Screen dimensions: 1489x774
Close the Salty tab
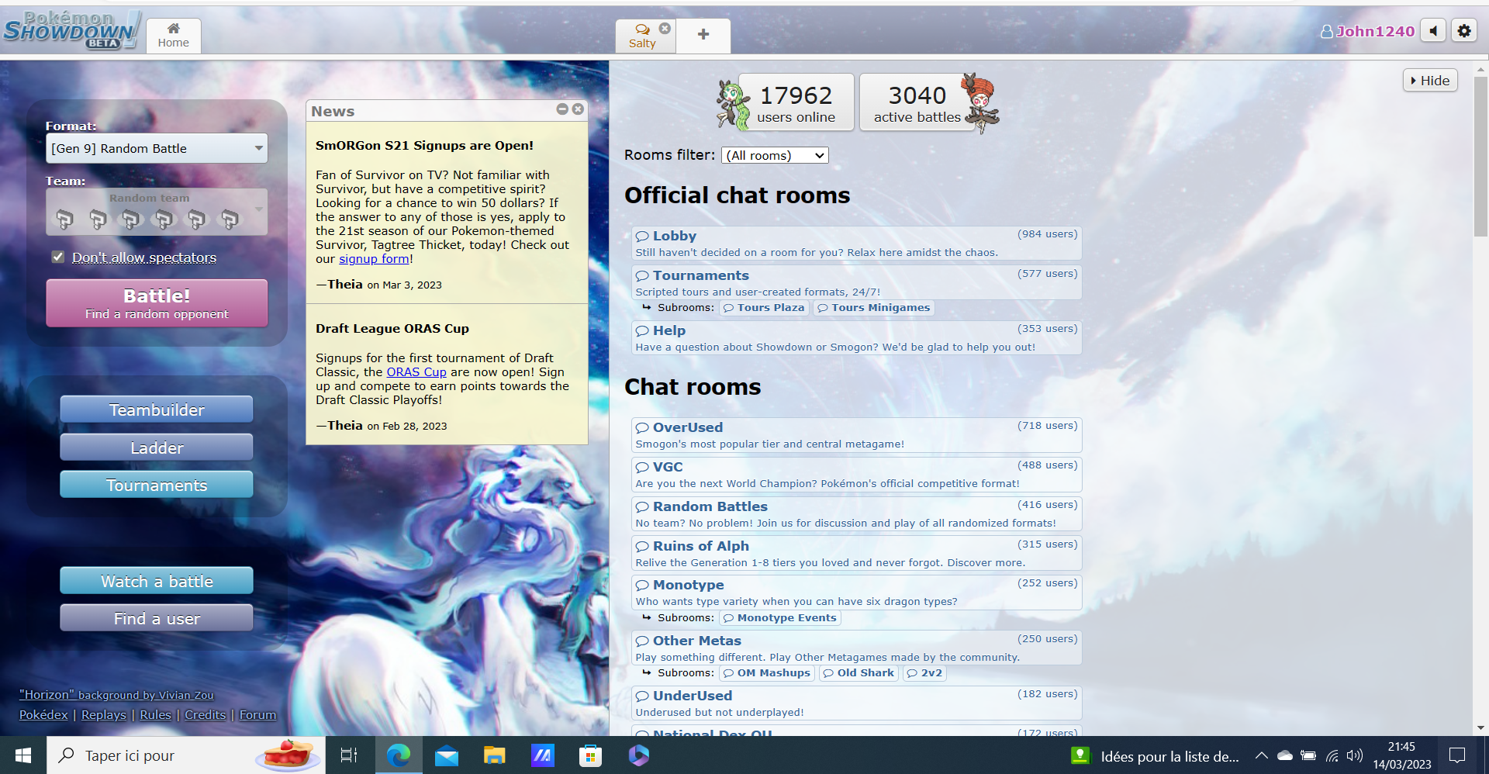[665, 28]
